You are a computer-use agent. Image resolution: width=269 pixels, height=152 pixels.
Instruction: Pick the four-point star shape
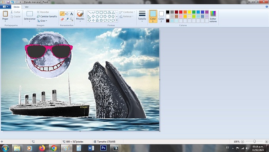pyautogui.click(x=93, y=21)
